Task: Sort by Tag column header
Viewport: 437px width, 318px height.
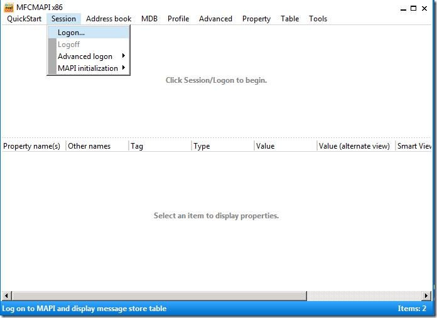Action: (x=160, y=146)
